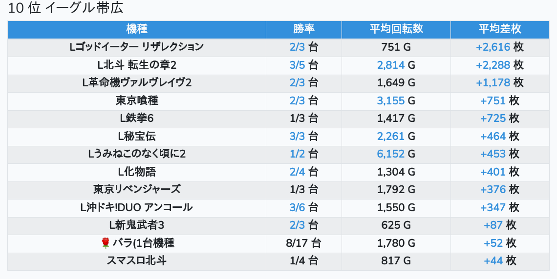Viewport: 557px width, 279px height.
Task: Click the L秘宝伝 machine name
Action: (137, 136)
